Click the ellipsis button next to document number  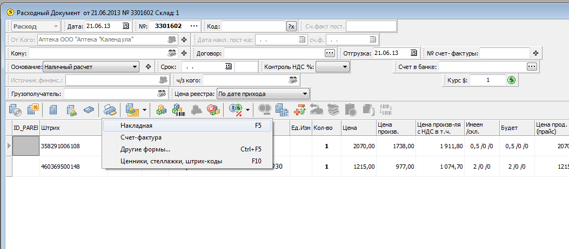194,26
